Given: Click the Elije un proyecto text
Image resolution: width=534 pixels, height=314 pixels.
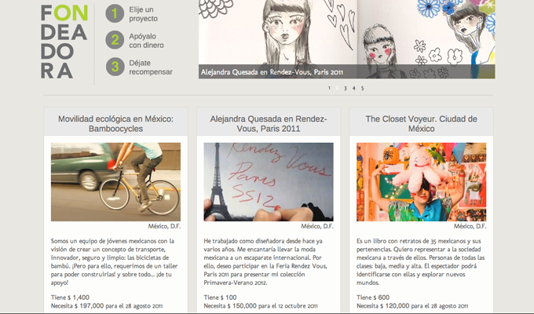Looking at the screenshot, I should 143,14.
